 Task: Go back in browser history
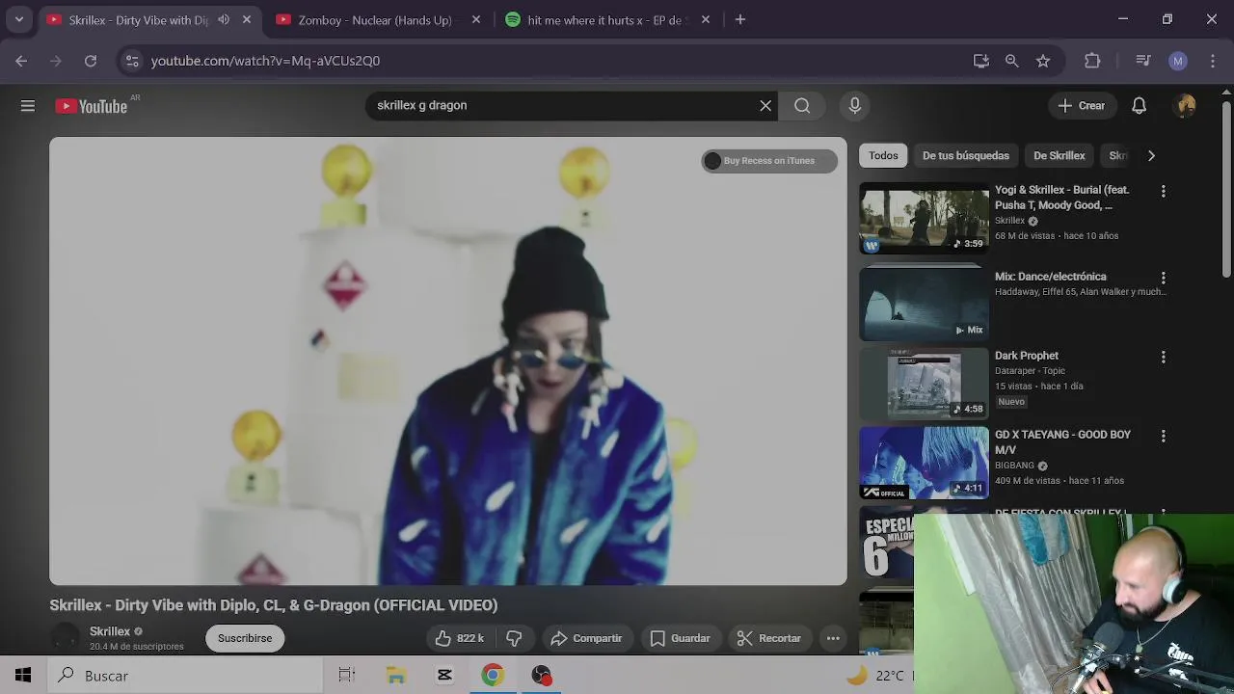point(21,61)
